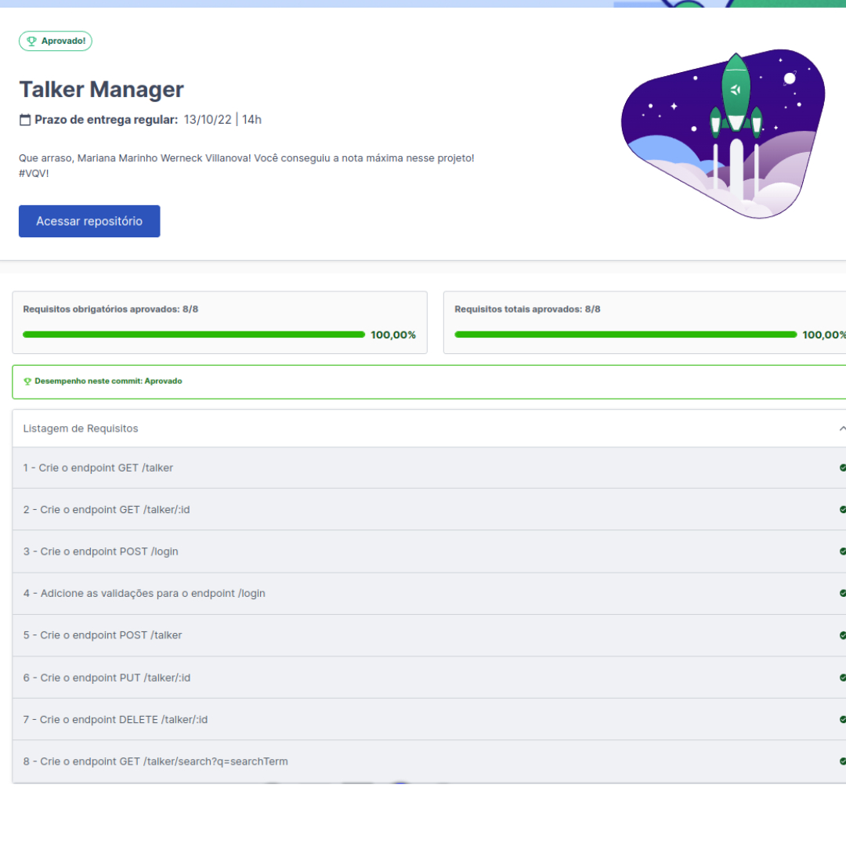Click the calendar icon beside the delivery deadline
This screenshot has height=846, width=846.
tap(23, 119)
